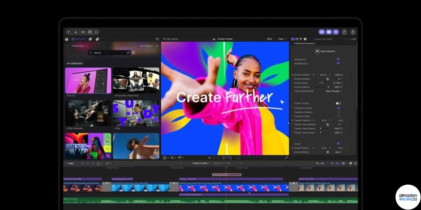Toggle the headphones audio skimming icon
Viewport: 421px width, 210px height.
coord(332,163)
